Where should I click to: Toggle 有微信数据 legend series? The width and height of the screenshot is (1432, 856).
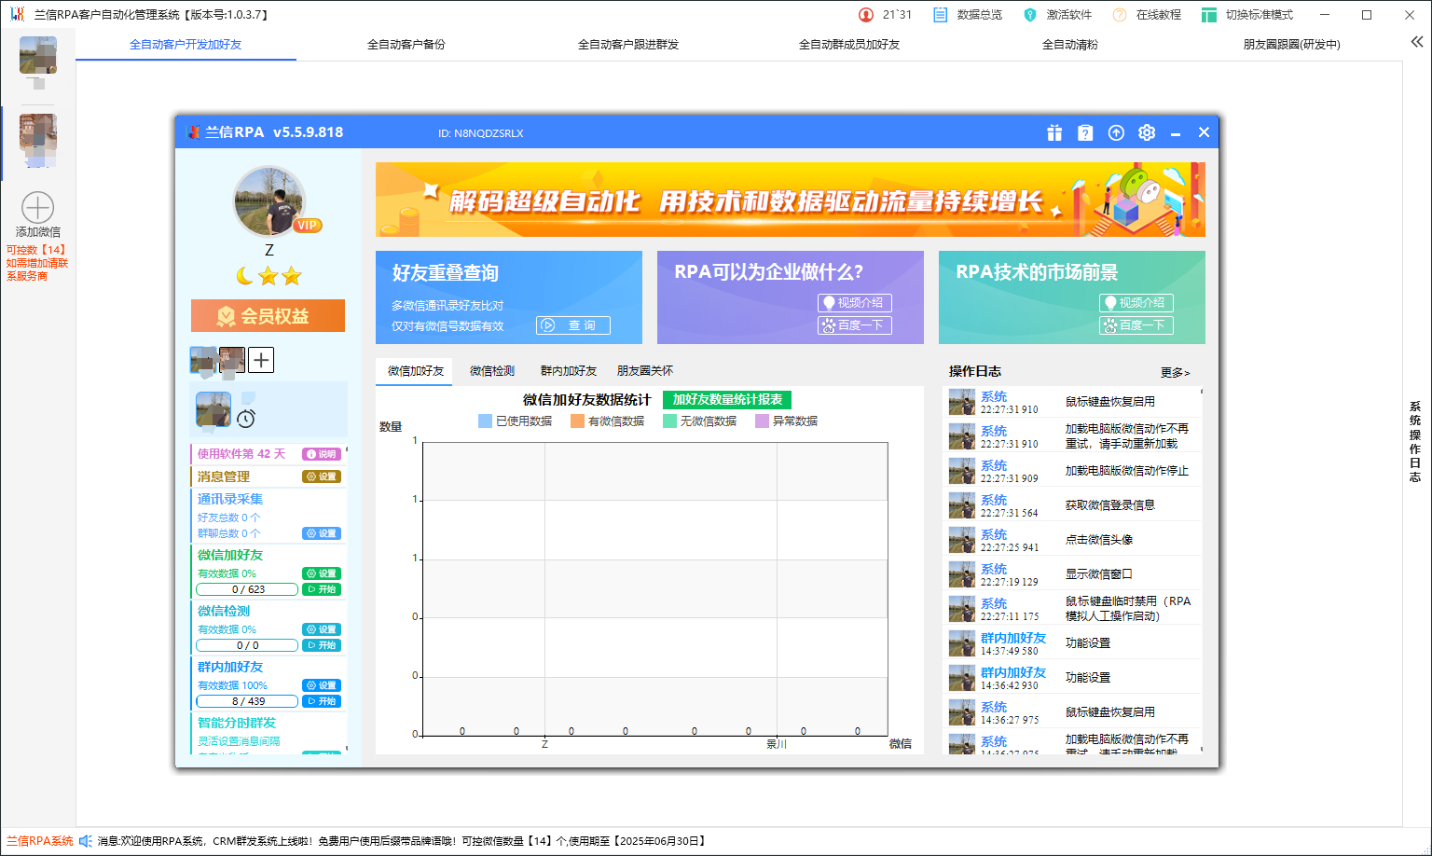607,421
